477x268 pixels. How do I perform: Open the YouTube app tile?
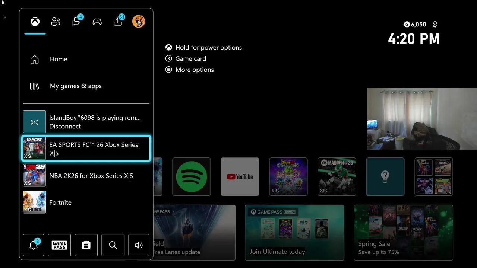(x=240, y=176)
